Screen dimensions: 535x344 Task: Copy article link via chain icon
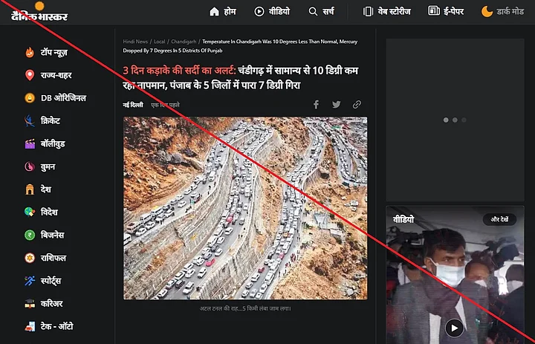tap(357, 105)
